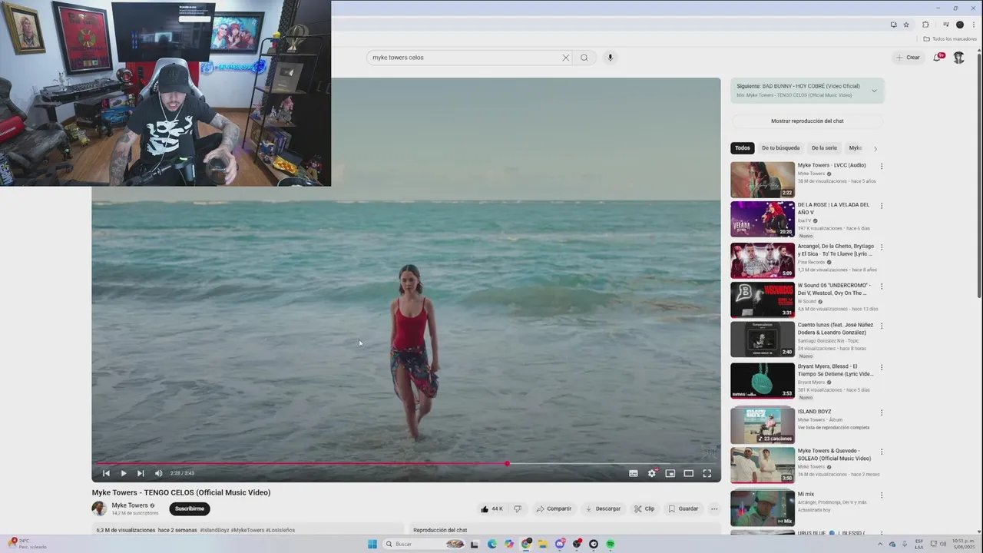
Task: Install app icon in address bar
Action: tap(893, 25)
